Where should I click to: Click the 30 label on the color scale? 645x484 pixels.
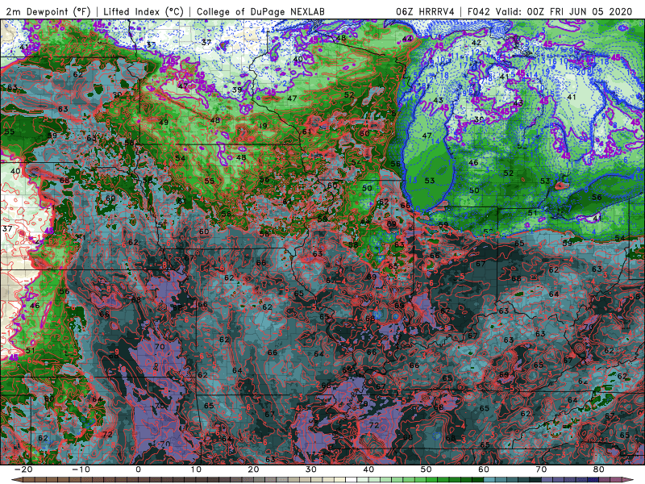(311, 469)
